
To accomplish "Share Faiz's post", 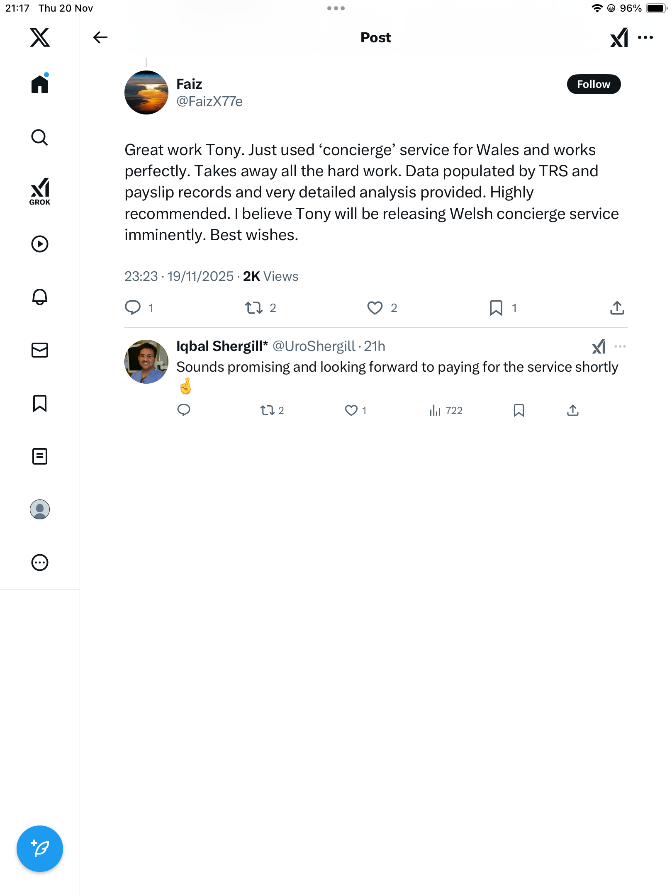I will (617, 308).
